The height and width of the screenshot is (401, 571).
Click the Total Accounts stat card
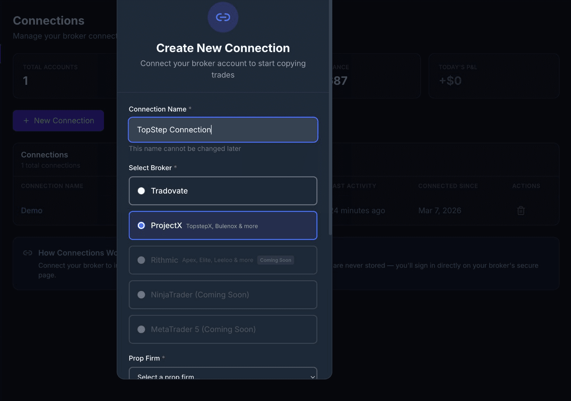[x=66, y=76]
